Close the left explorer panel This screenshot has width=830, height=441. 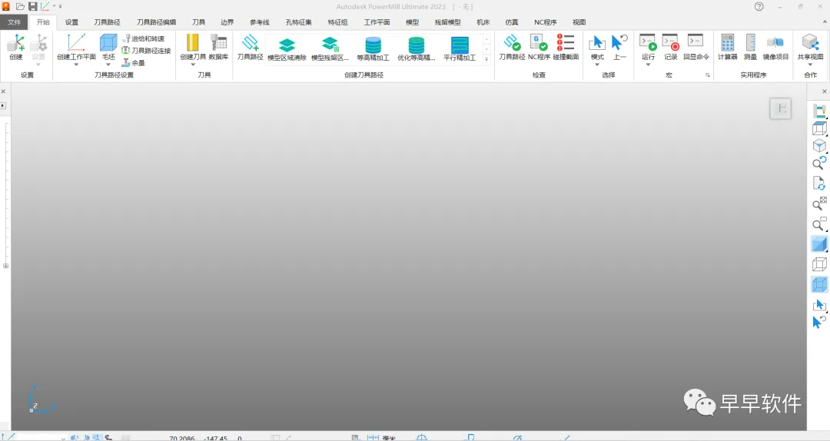[3, 91]
